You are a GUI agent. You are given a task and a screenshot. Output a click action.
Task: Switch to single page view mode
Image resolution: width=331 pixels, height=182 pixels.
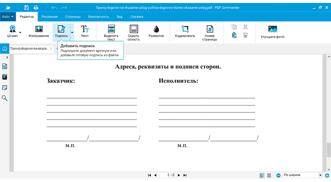pyautogui.click(x=262, y=175)
